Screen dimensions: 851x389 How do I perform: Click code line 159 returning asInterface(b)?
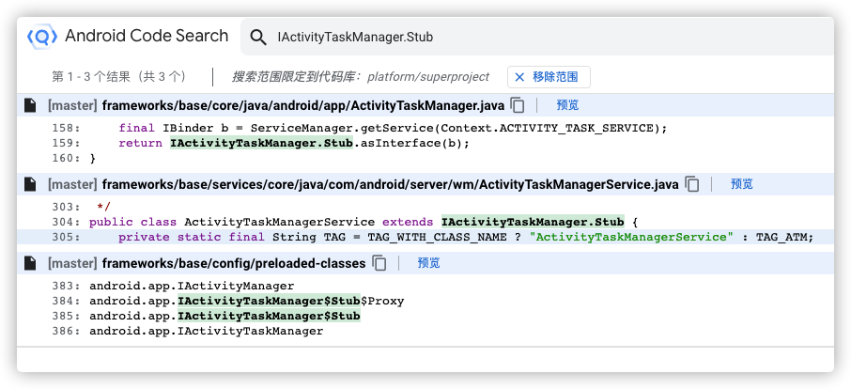pos(425,143)
